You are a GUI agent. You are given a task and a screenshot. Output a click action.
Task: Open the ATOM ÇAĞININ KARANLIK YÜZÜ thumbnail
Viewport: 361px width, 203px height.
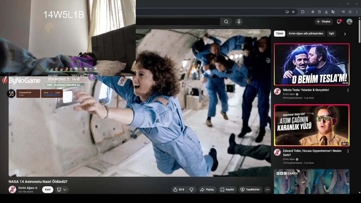pos(312,125)
